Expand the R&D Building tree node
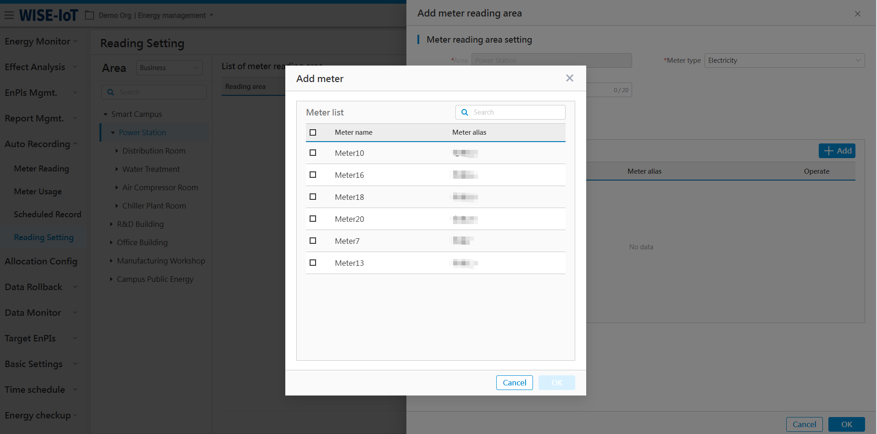Viewport: 877px width, 434px height. click(111, 224)
